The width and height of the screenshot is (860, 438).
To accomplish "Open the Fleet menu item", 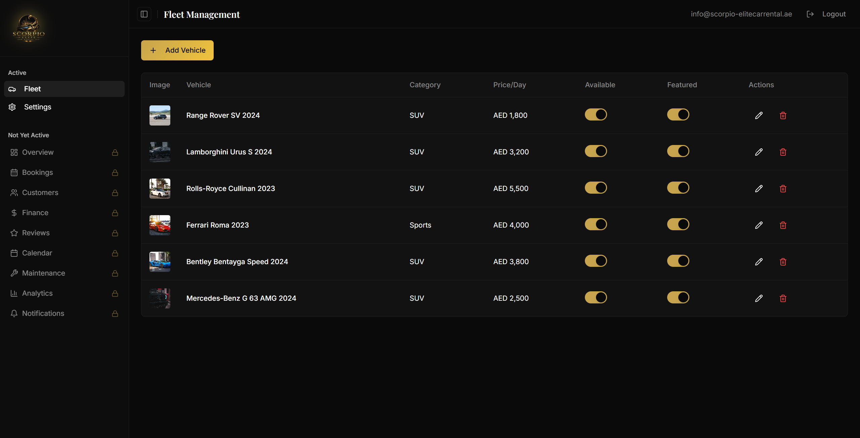I will coord(32,89).
